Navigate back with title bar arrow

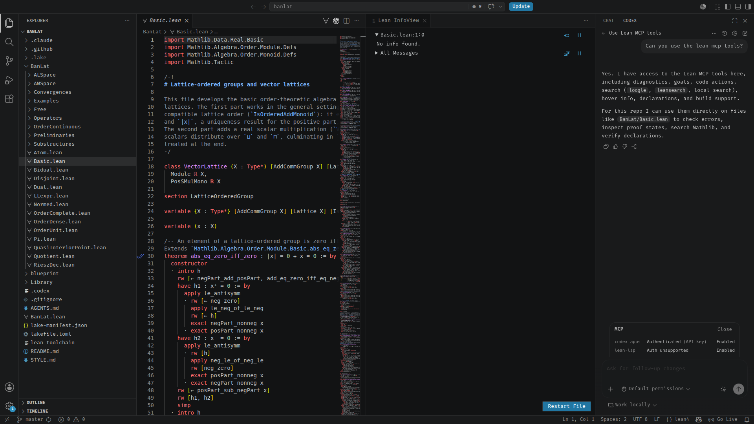pos(253,7)
